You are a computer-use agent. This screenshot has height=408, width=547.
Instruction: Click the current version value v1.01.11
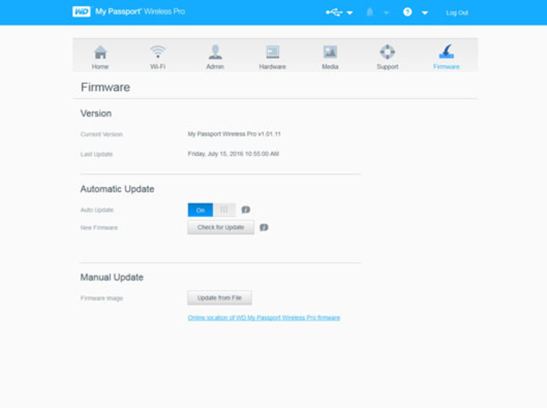coord(234,134)
